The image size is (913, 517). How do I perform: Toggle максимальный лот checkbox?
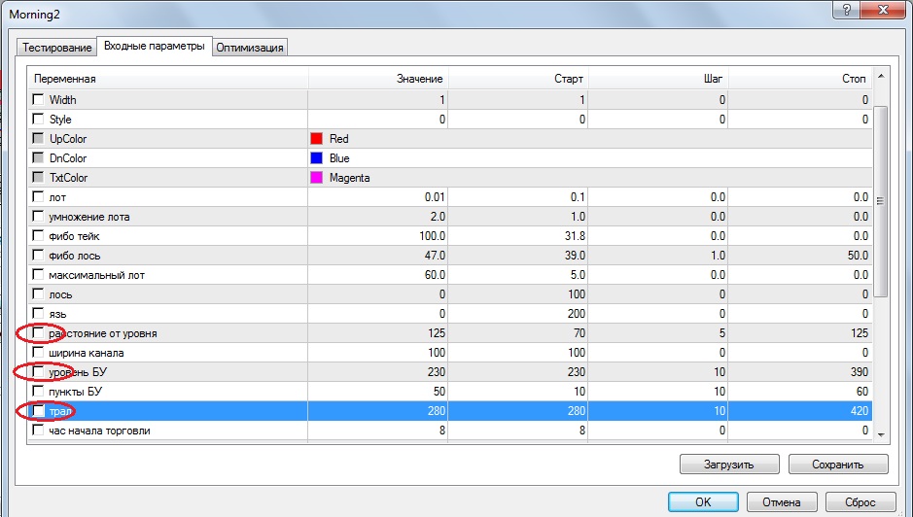tap(39, 274)
